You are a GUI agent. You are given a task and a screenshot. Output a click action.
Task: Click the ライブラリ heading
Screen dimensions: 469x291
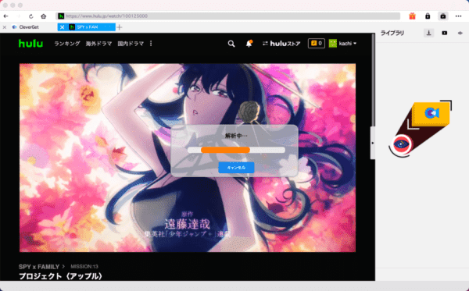pos(392,33)
